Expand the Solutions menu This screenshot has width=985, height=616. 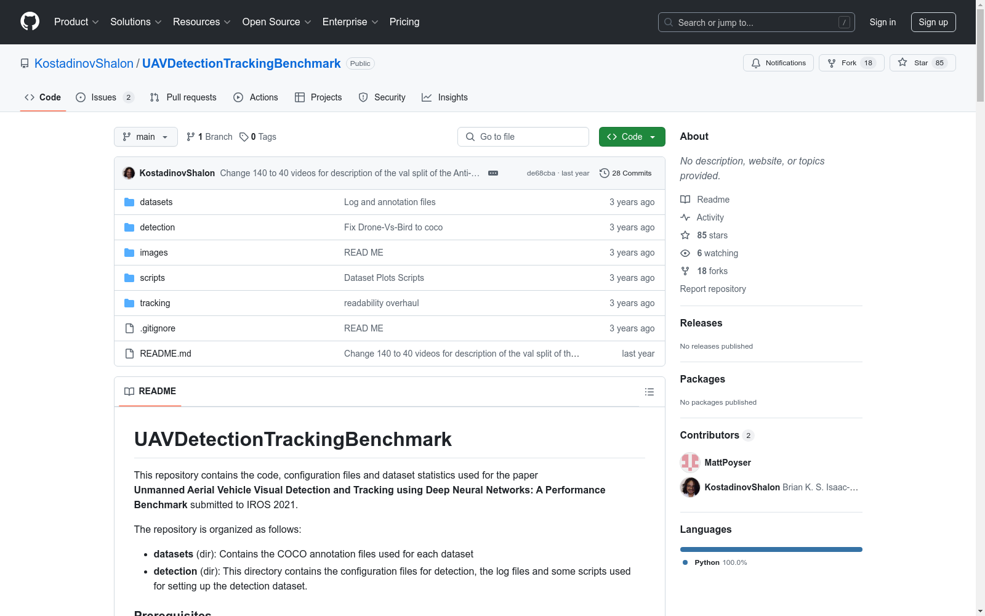136,22
